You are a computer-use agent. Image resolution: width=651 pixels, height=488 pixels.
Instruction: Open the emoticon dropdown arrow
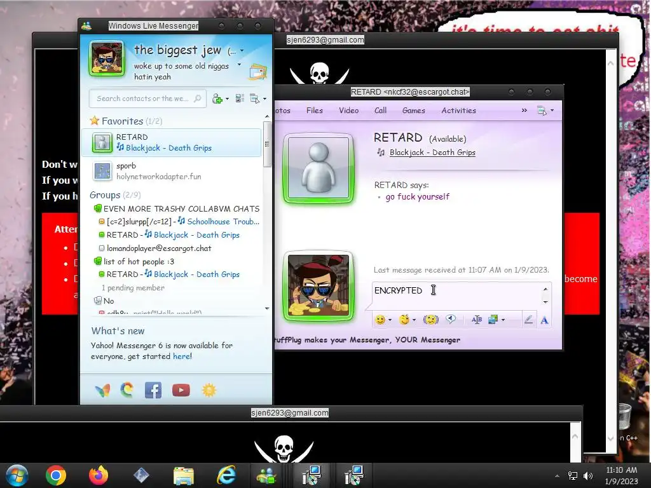[x=390, y=320]
